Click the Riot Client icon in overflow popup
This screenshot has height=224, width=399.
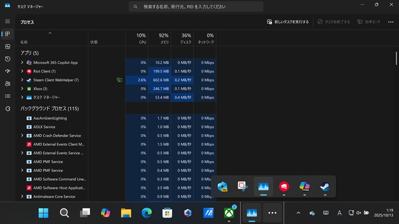coord(284,187)
